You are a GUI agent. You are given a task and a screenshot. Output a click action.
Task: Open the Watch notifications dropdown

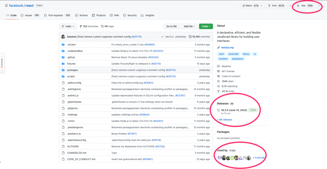tap(252, 6)
